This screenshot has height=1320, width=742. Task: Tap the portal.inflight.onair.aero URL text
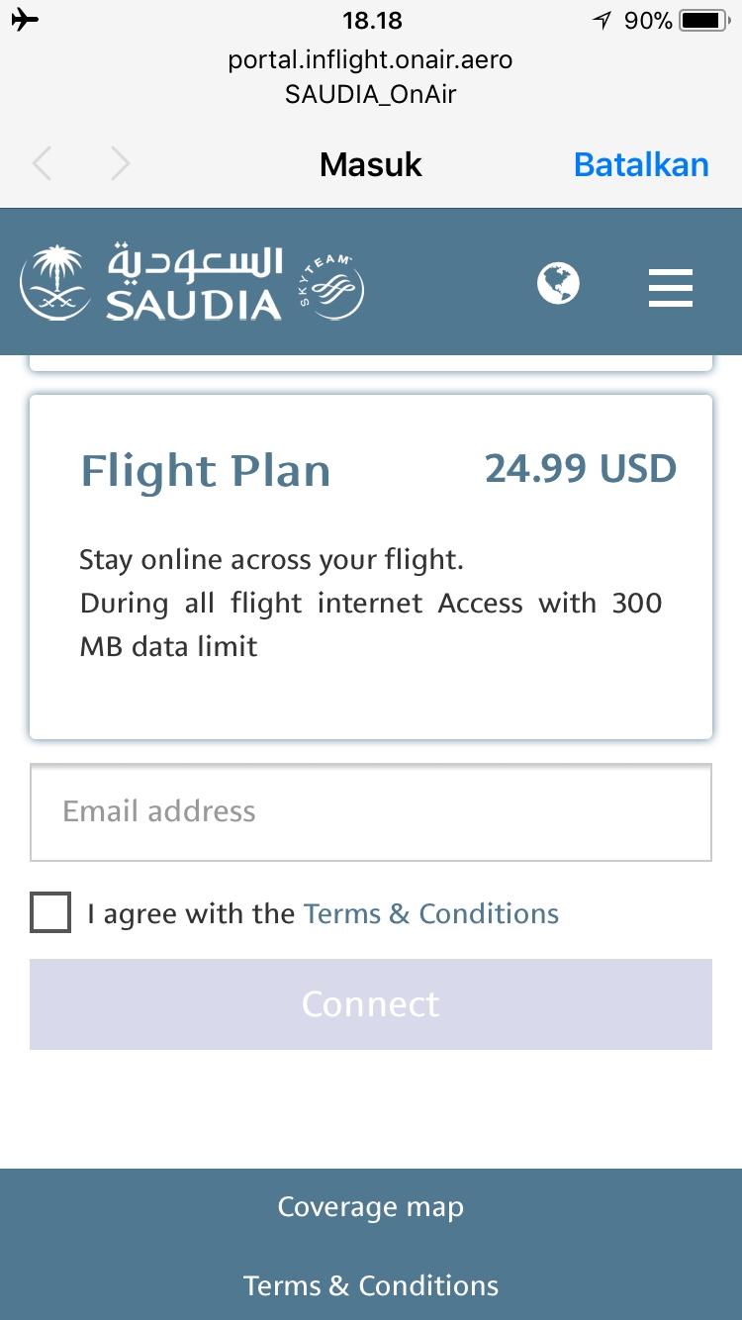[x=371, y=60]
